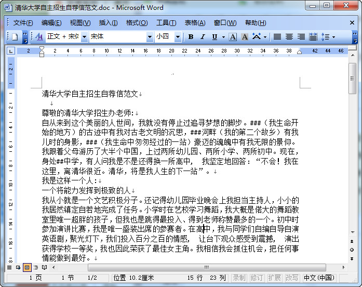362x287 pixels.
Task: Toggle 改写 overtype mode in status bar
Action: click(x=292, y=278)
